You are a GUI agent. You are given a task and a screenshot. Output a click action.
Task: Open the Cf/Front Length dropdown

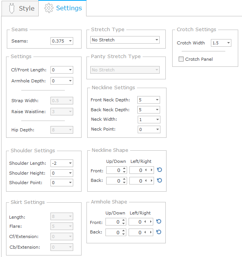click(x=70, y=70)
